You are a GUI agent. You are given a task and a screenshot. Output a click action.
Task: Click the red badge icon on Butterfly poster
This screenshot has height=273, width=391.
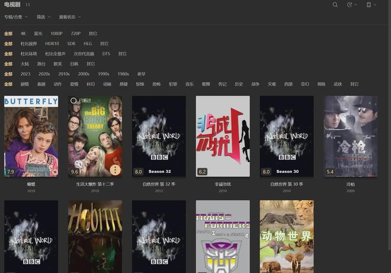[x=55, y=172]
